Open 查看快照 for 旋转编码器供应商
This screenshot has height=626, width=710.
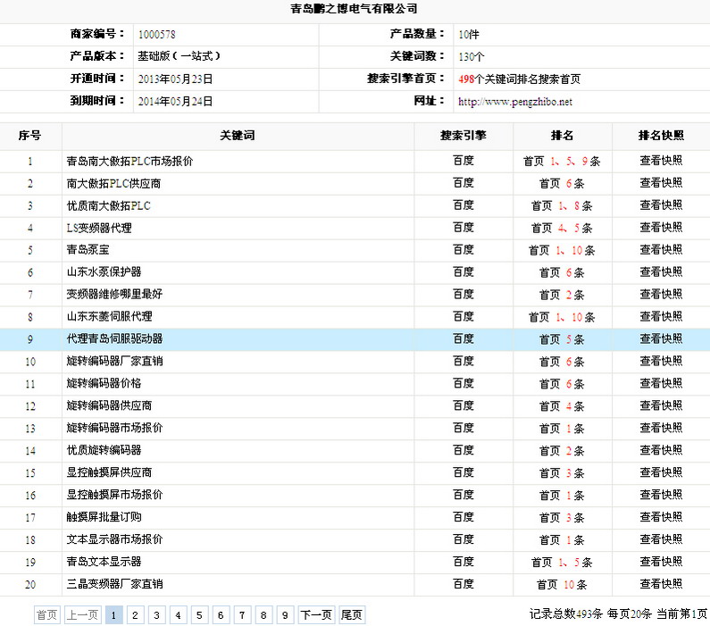[661, 405]
